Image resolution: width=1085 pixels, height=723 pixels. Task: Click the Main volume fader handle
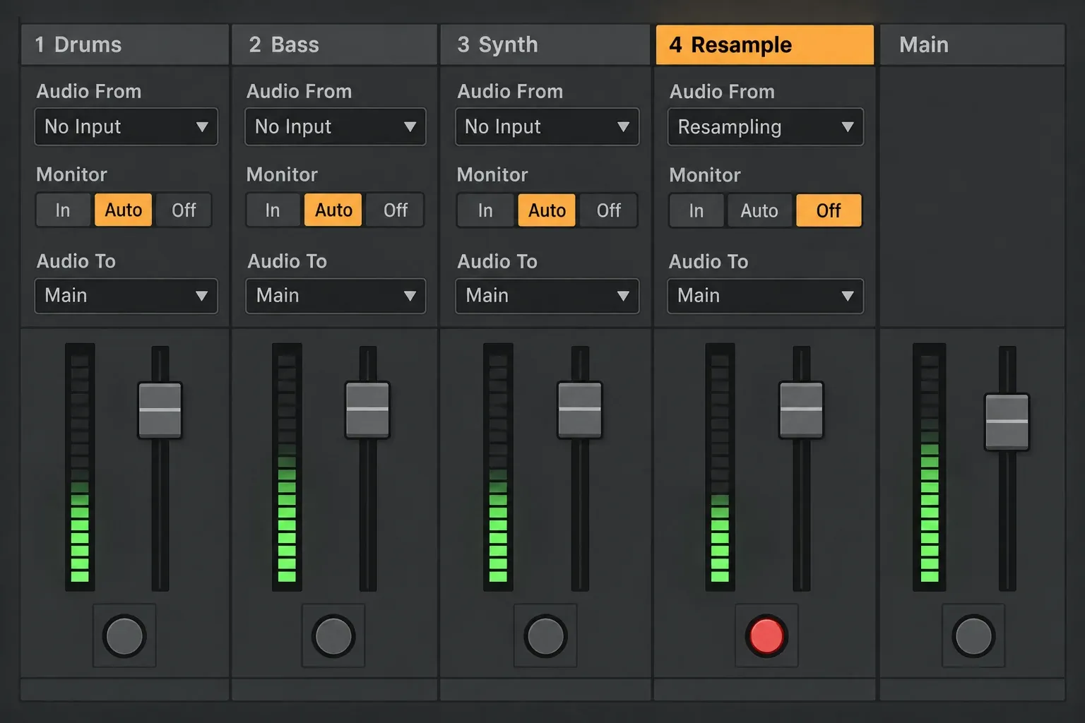(1007, 422)
